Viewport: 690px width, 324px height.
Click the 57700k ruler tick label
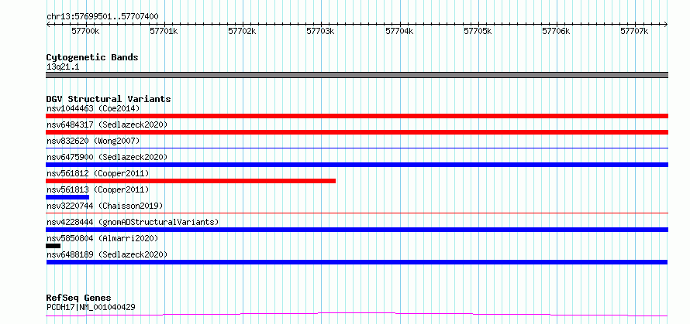(x=86, y=32)
